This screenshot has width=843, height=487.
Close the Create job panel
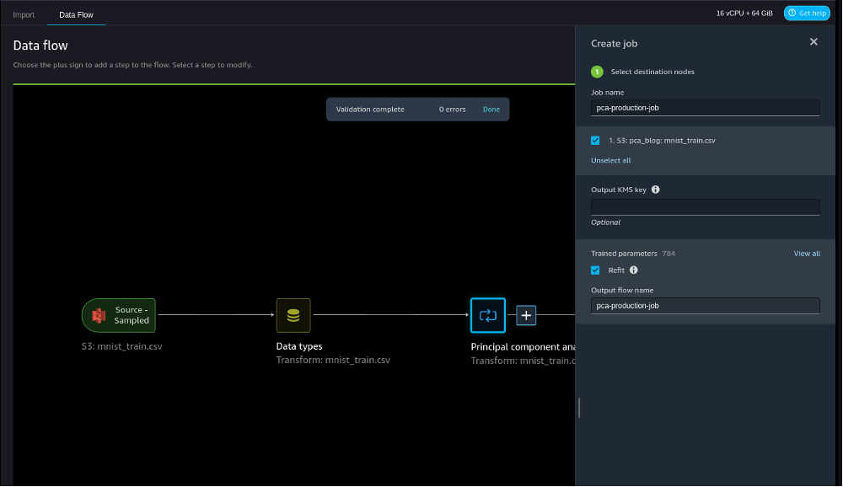[x=813, y=42]
